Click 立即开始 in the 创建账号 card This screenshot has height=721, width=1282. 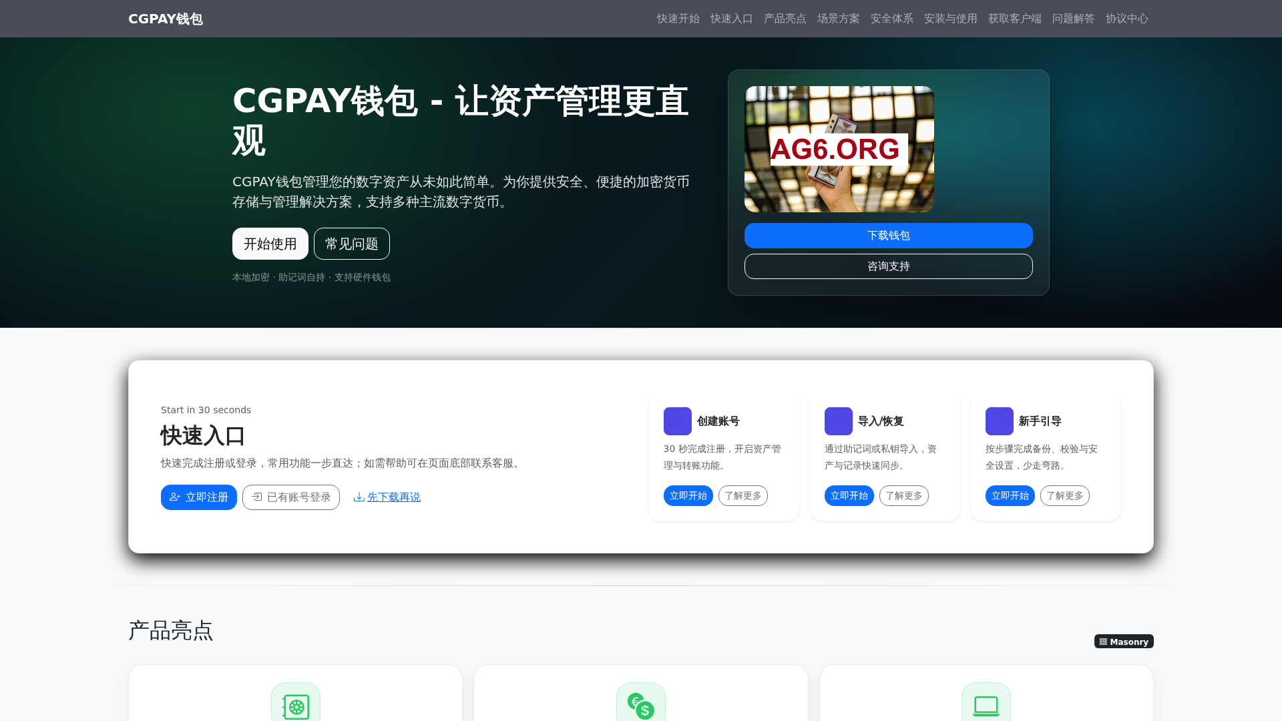pyautogui.click(x=688, y=496)
